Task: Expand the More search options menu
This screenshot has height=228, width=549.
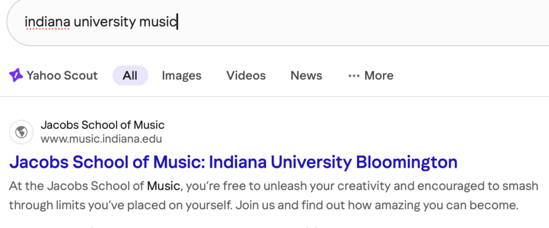Action: 379,76
